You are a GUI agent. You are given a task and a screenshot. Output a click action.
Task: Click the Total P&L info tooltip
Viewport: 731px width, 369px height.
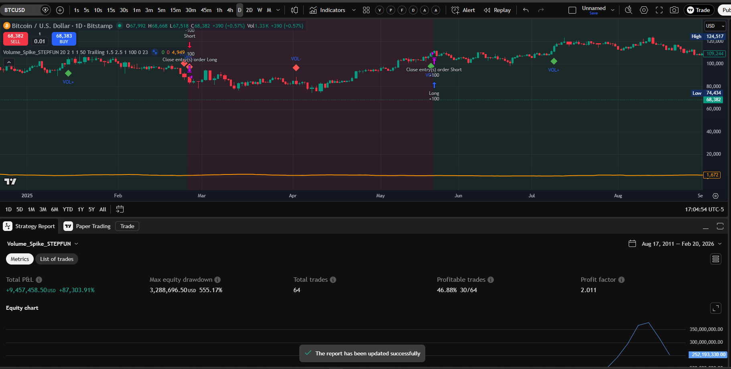point(39,279)
